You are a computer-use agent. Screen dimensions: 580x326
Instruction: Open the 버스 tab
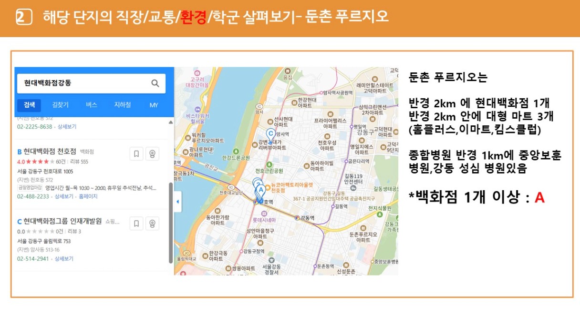(x=92, y=105)
